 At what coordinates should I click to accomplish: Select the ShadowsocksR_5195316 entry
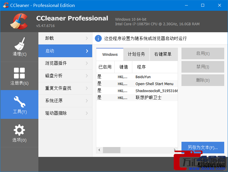point(137,91)
